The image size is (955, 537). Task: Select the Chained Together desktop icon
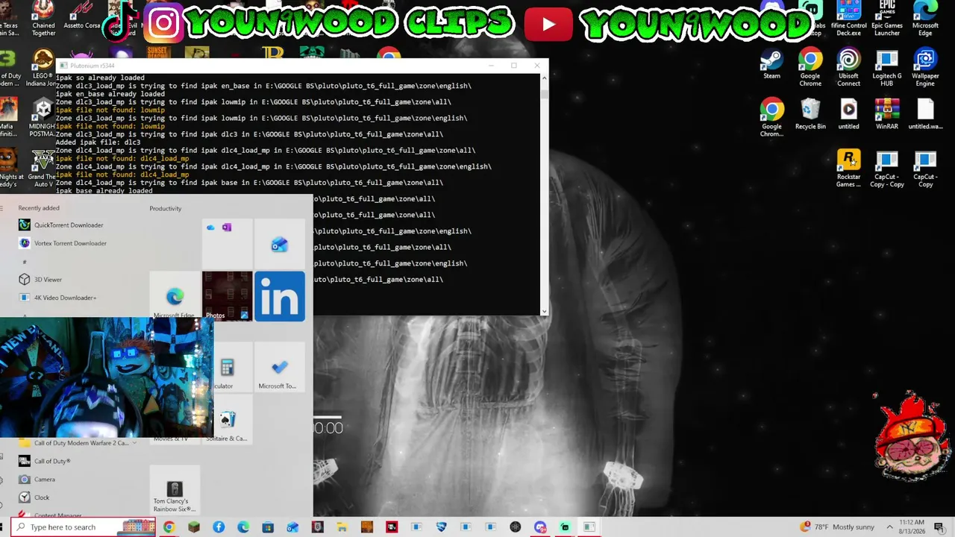coord(43,19)
